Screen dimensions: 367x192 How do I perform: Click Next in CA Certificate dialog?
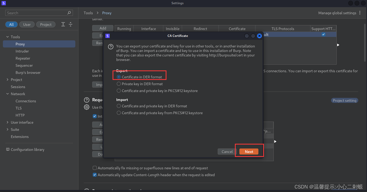[x=249, y=152]
